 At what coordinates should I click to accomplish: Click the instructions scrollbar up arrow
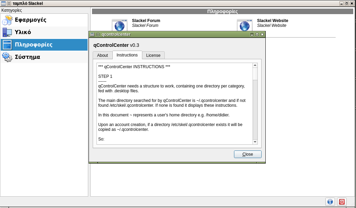pyautogui.click(x=255, y=65)
